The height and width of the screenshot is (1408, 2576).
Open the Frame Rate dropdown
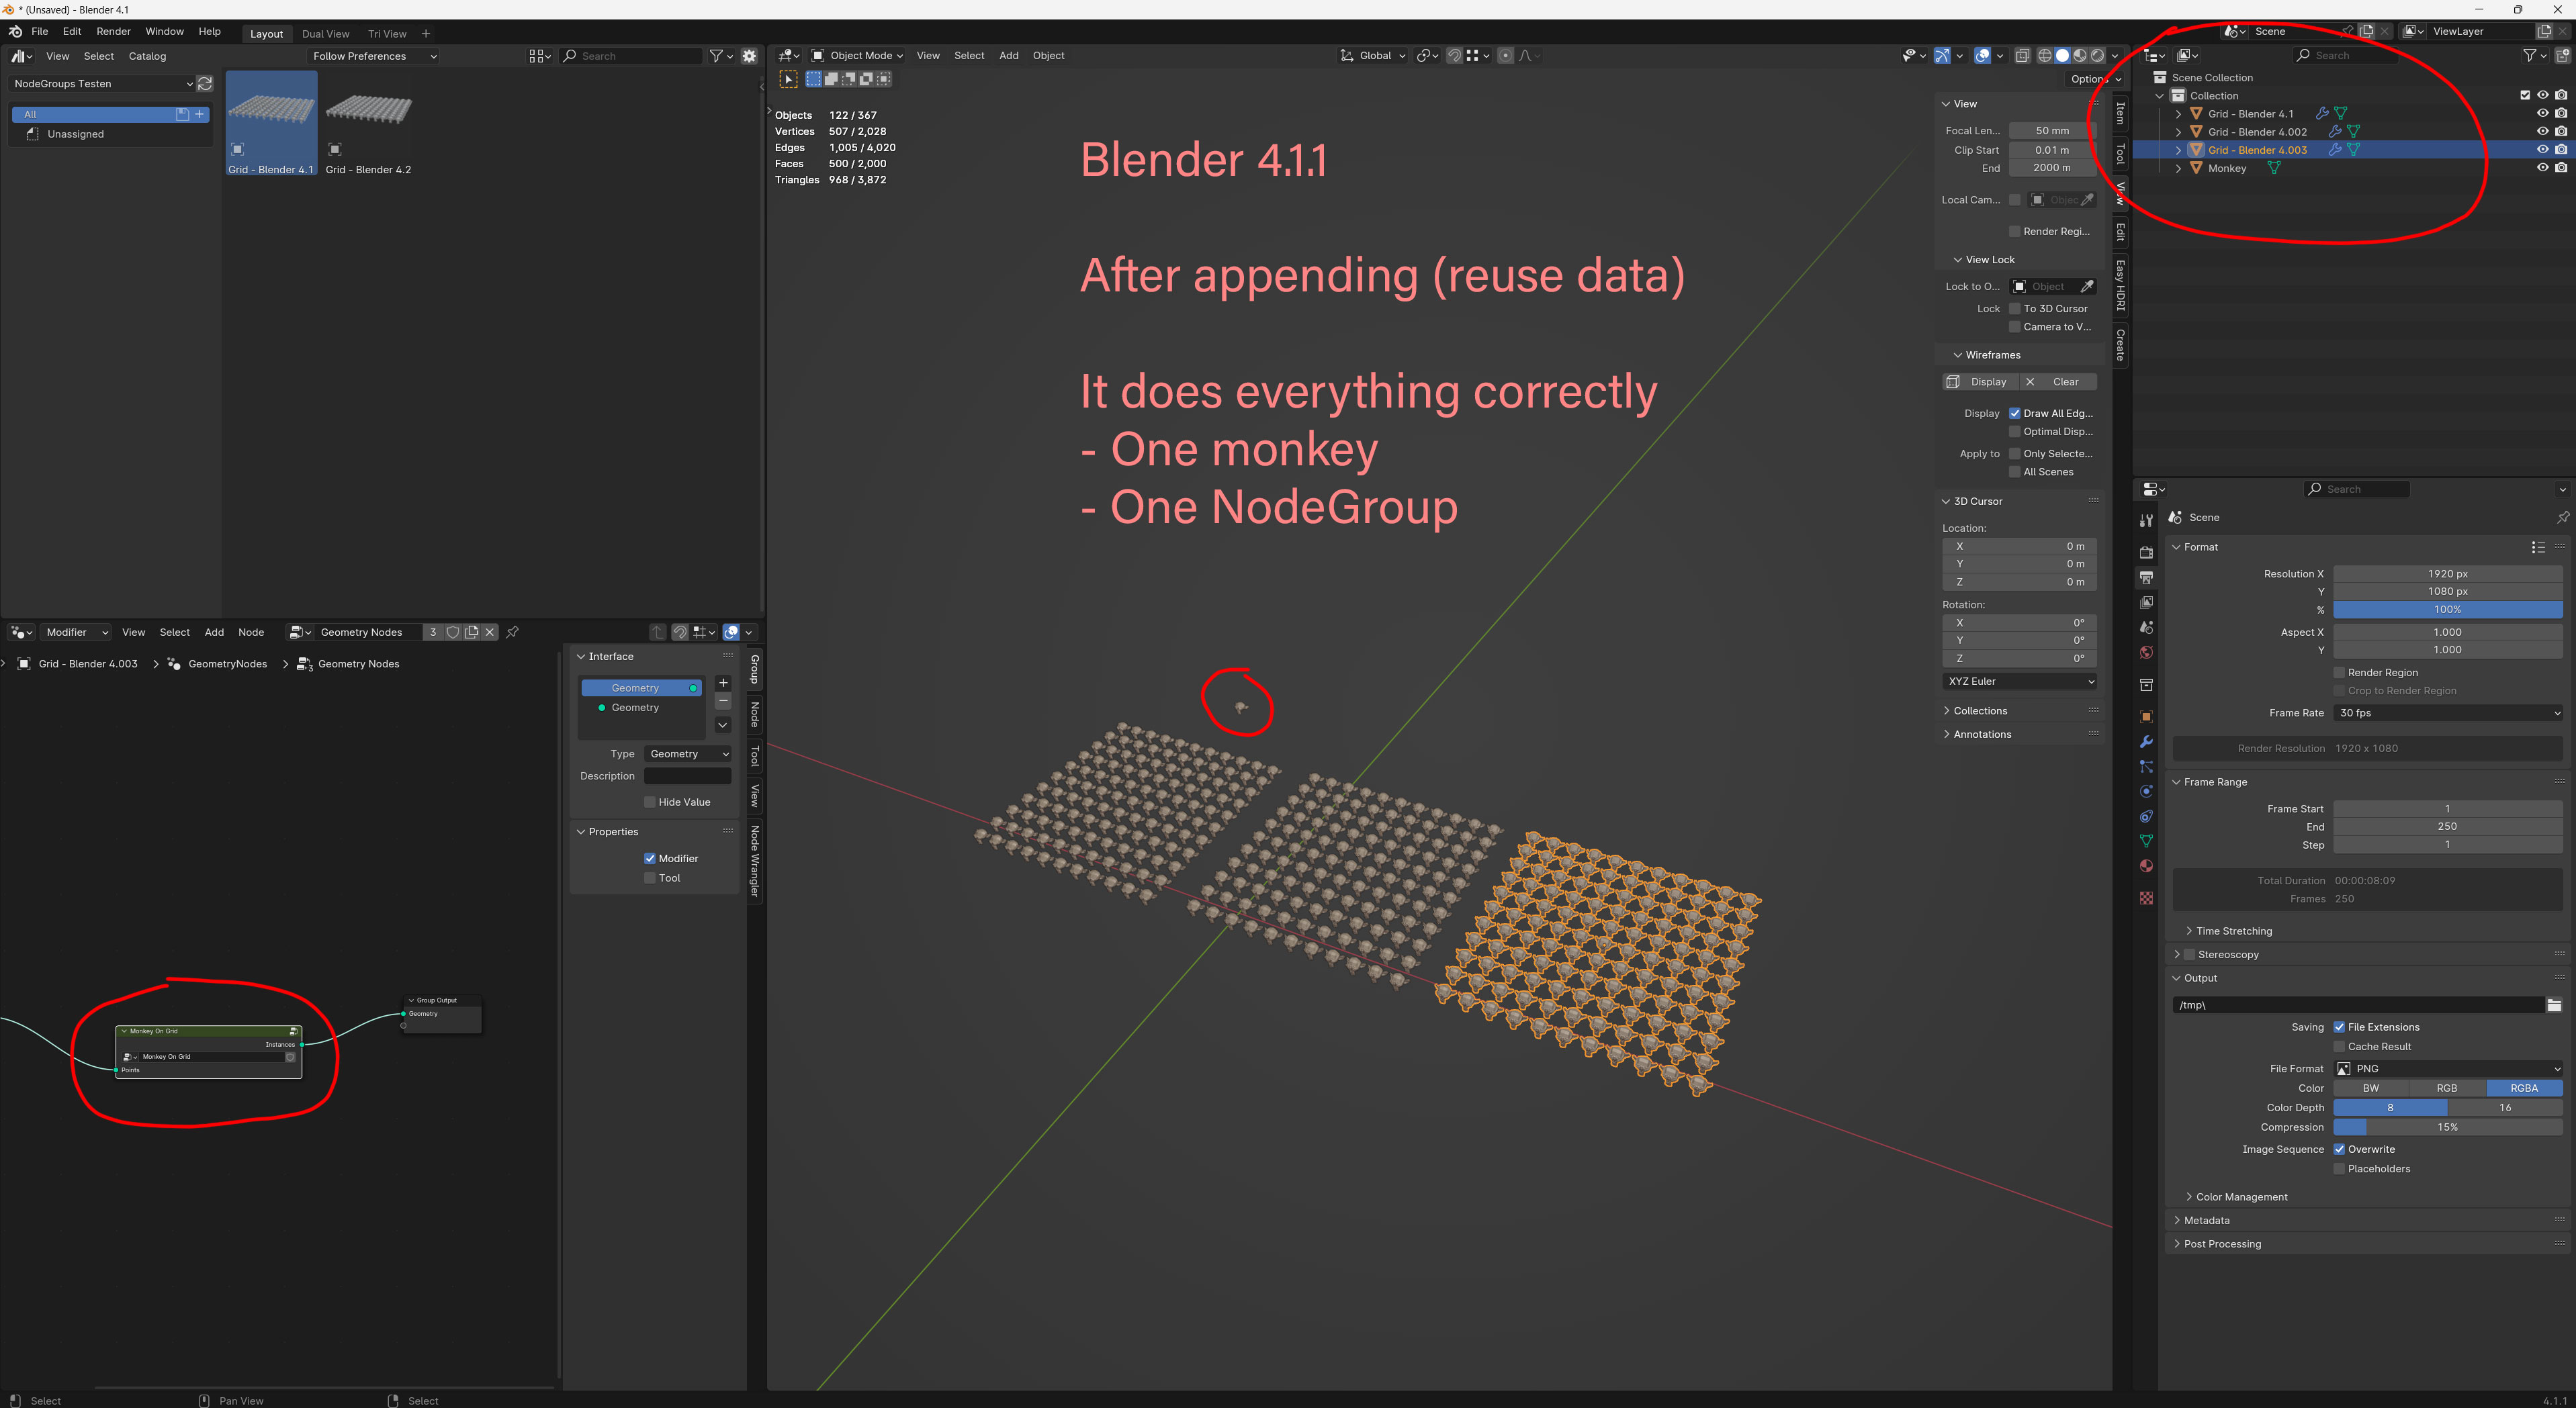2448,714
